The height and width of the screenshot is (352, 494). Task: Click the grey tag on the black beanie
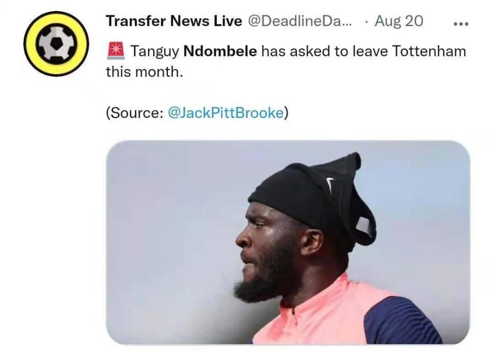364,226
